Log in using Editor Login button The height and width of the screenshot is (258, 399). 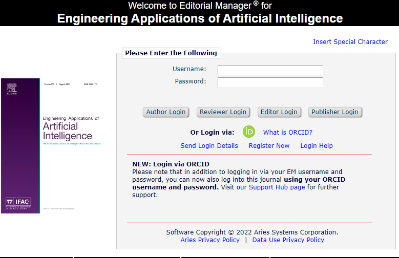click(279, 112)
